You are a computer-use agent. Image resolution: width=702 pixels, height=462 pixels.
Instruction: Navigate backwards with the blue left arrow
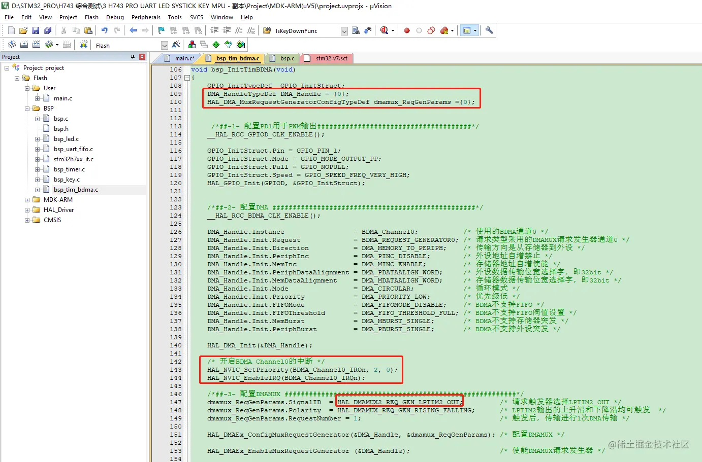133,30
